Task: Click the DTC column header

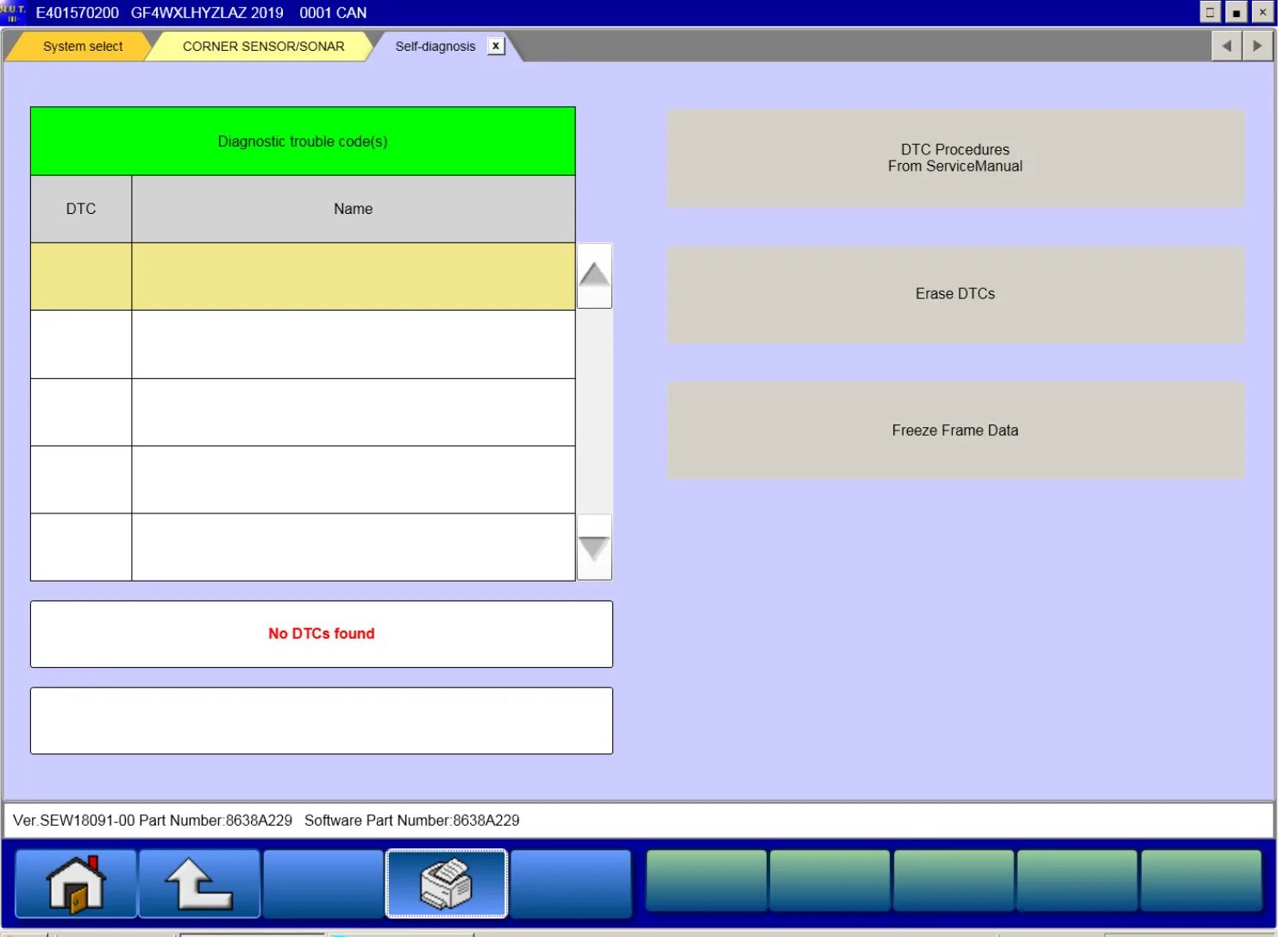Action: [x=81, y=209]
